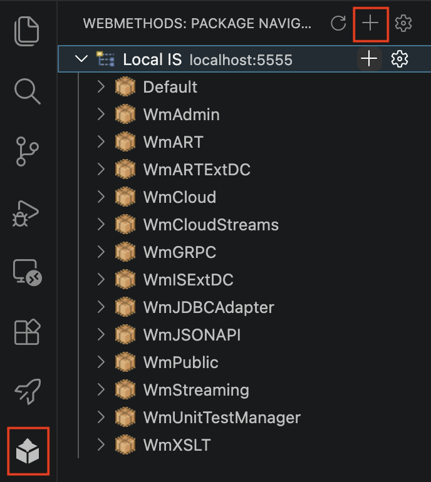The width and height of the screenshot is (431, 482).
Task: Select the WmART package name
Action: coord(173,142)
